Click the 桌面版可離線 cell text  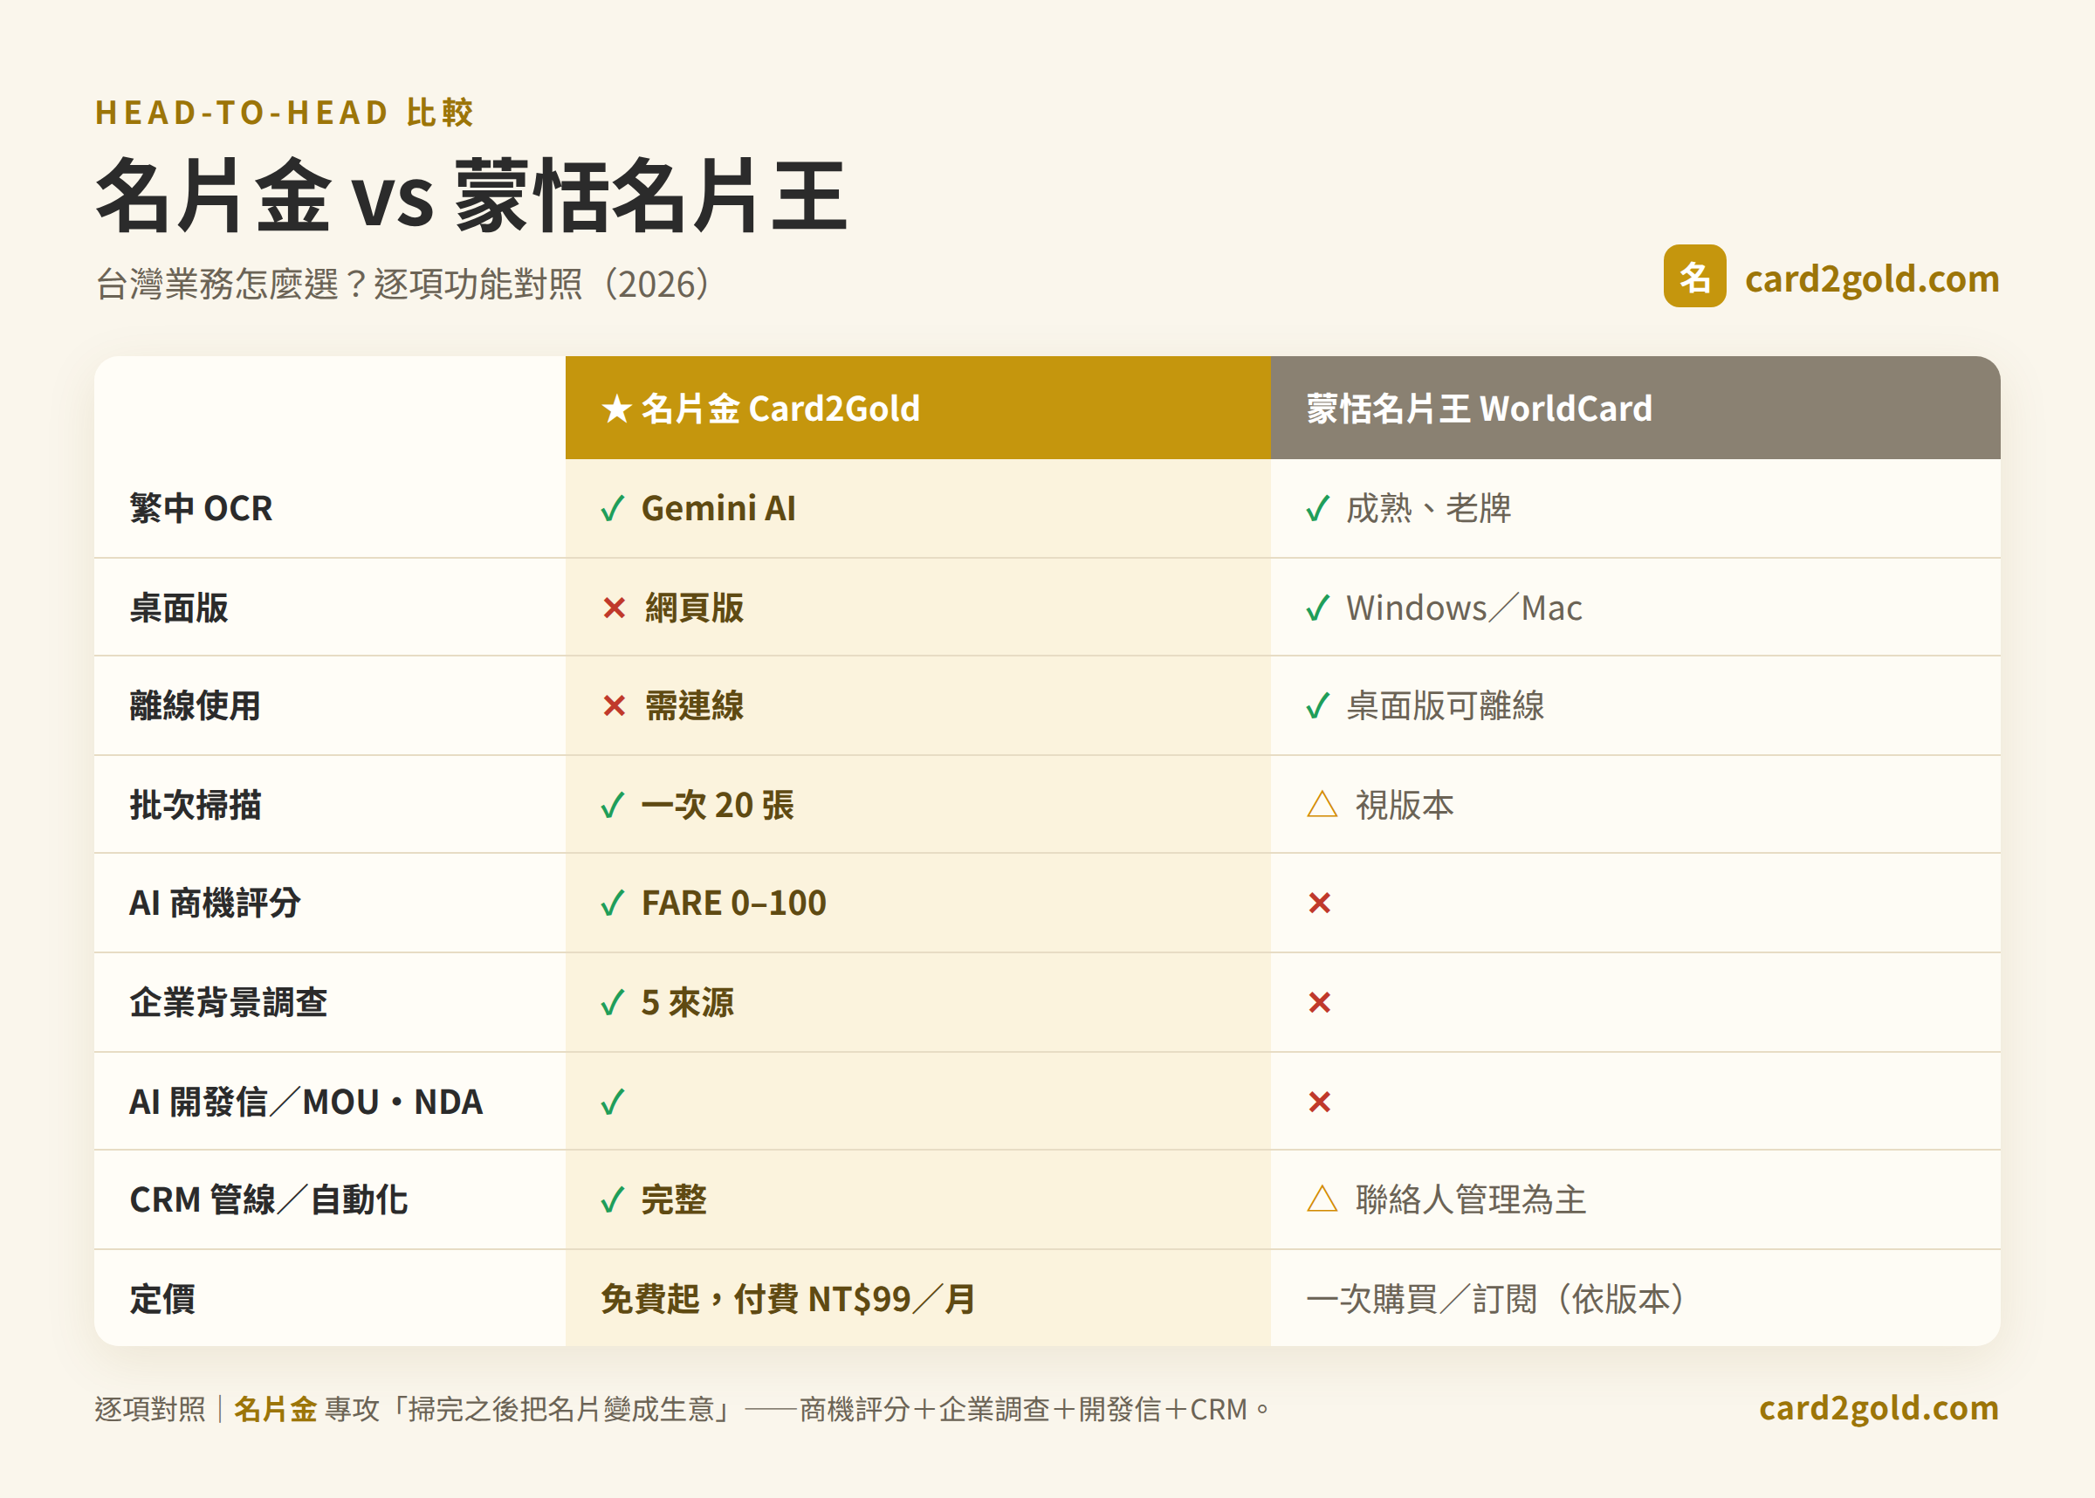click(x=1445, y=706)
